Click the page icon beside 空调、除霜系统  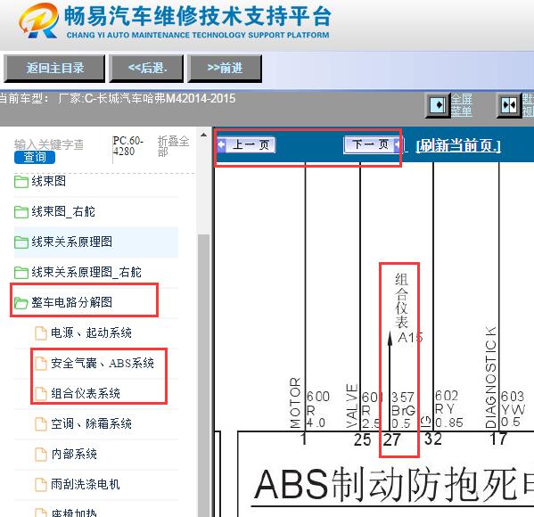pos(41,424)
